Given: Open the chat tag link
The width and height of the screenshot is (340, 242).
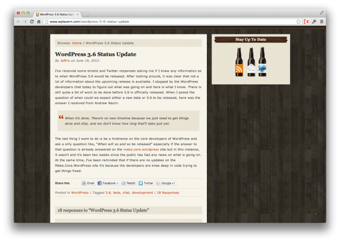Looking at the screenshot, I should click(126, 192).
